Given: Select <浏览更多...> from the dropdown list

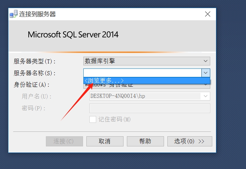Looking at the screenshot, I should click(x=105, y=81).
